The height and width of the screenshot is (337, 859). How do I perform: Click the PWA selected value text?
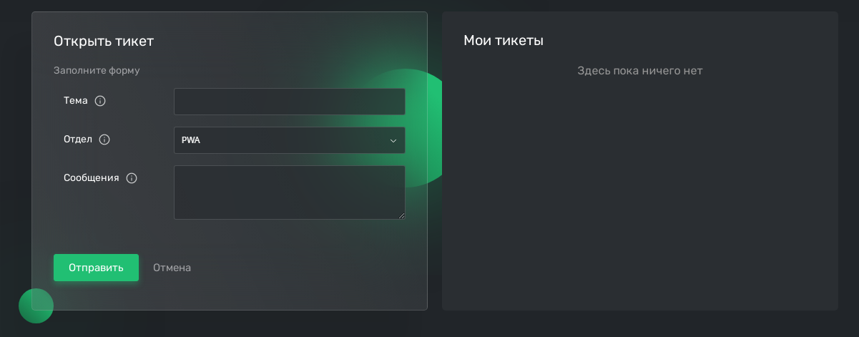191,140
